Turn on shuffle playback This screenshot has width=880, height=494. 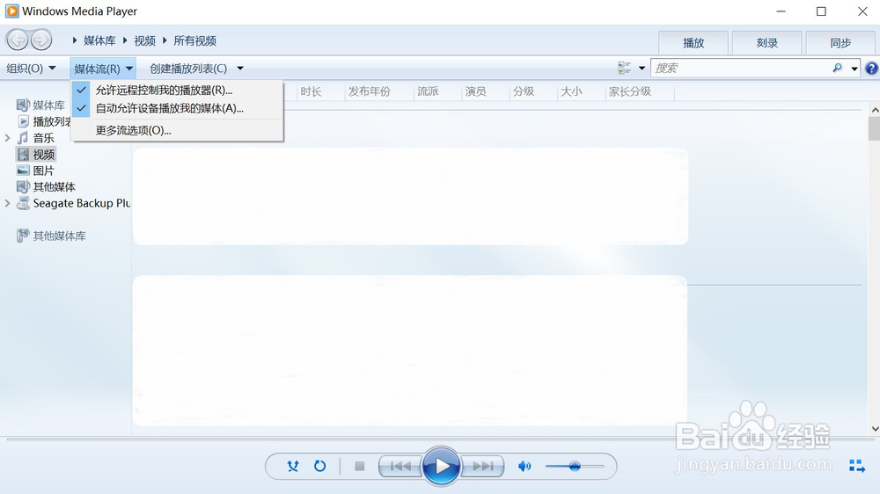293,466
